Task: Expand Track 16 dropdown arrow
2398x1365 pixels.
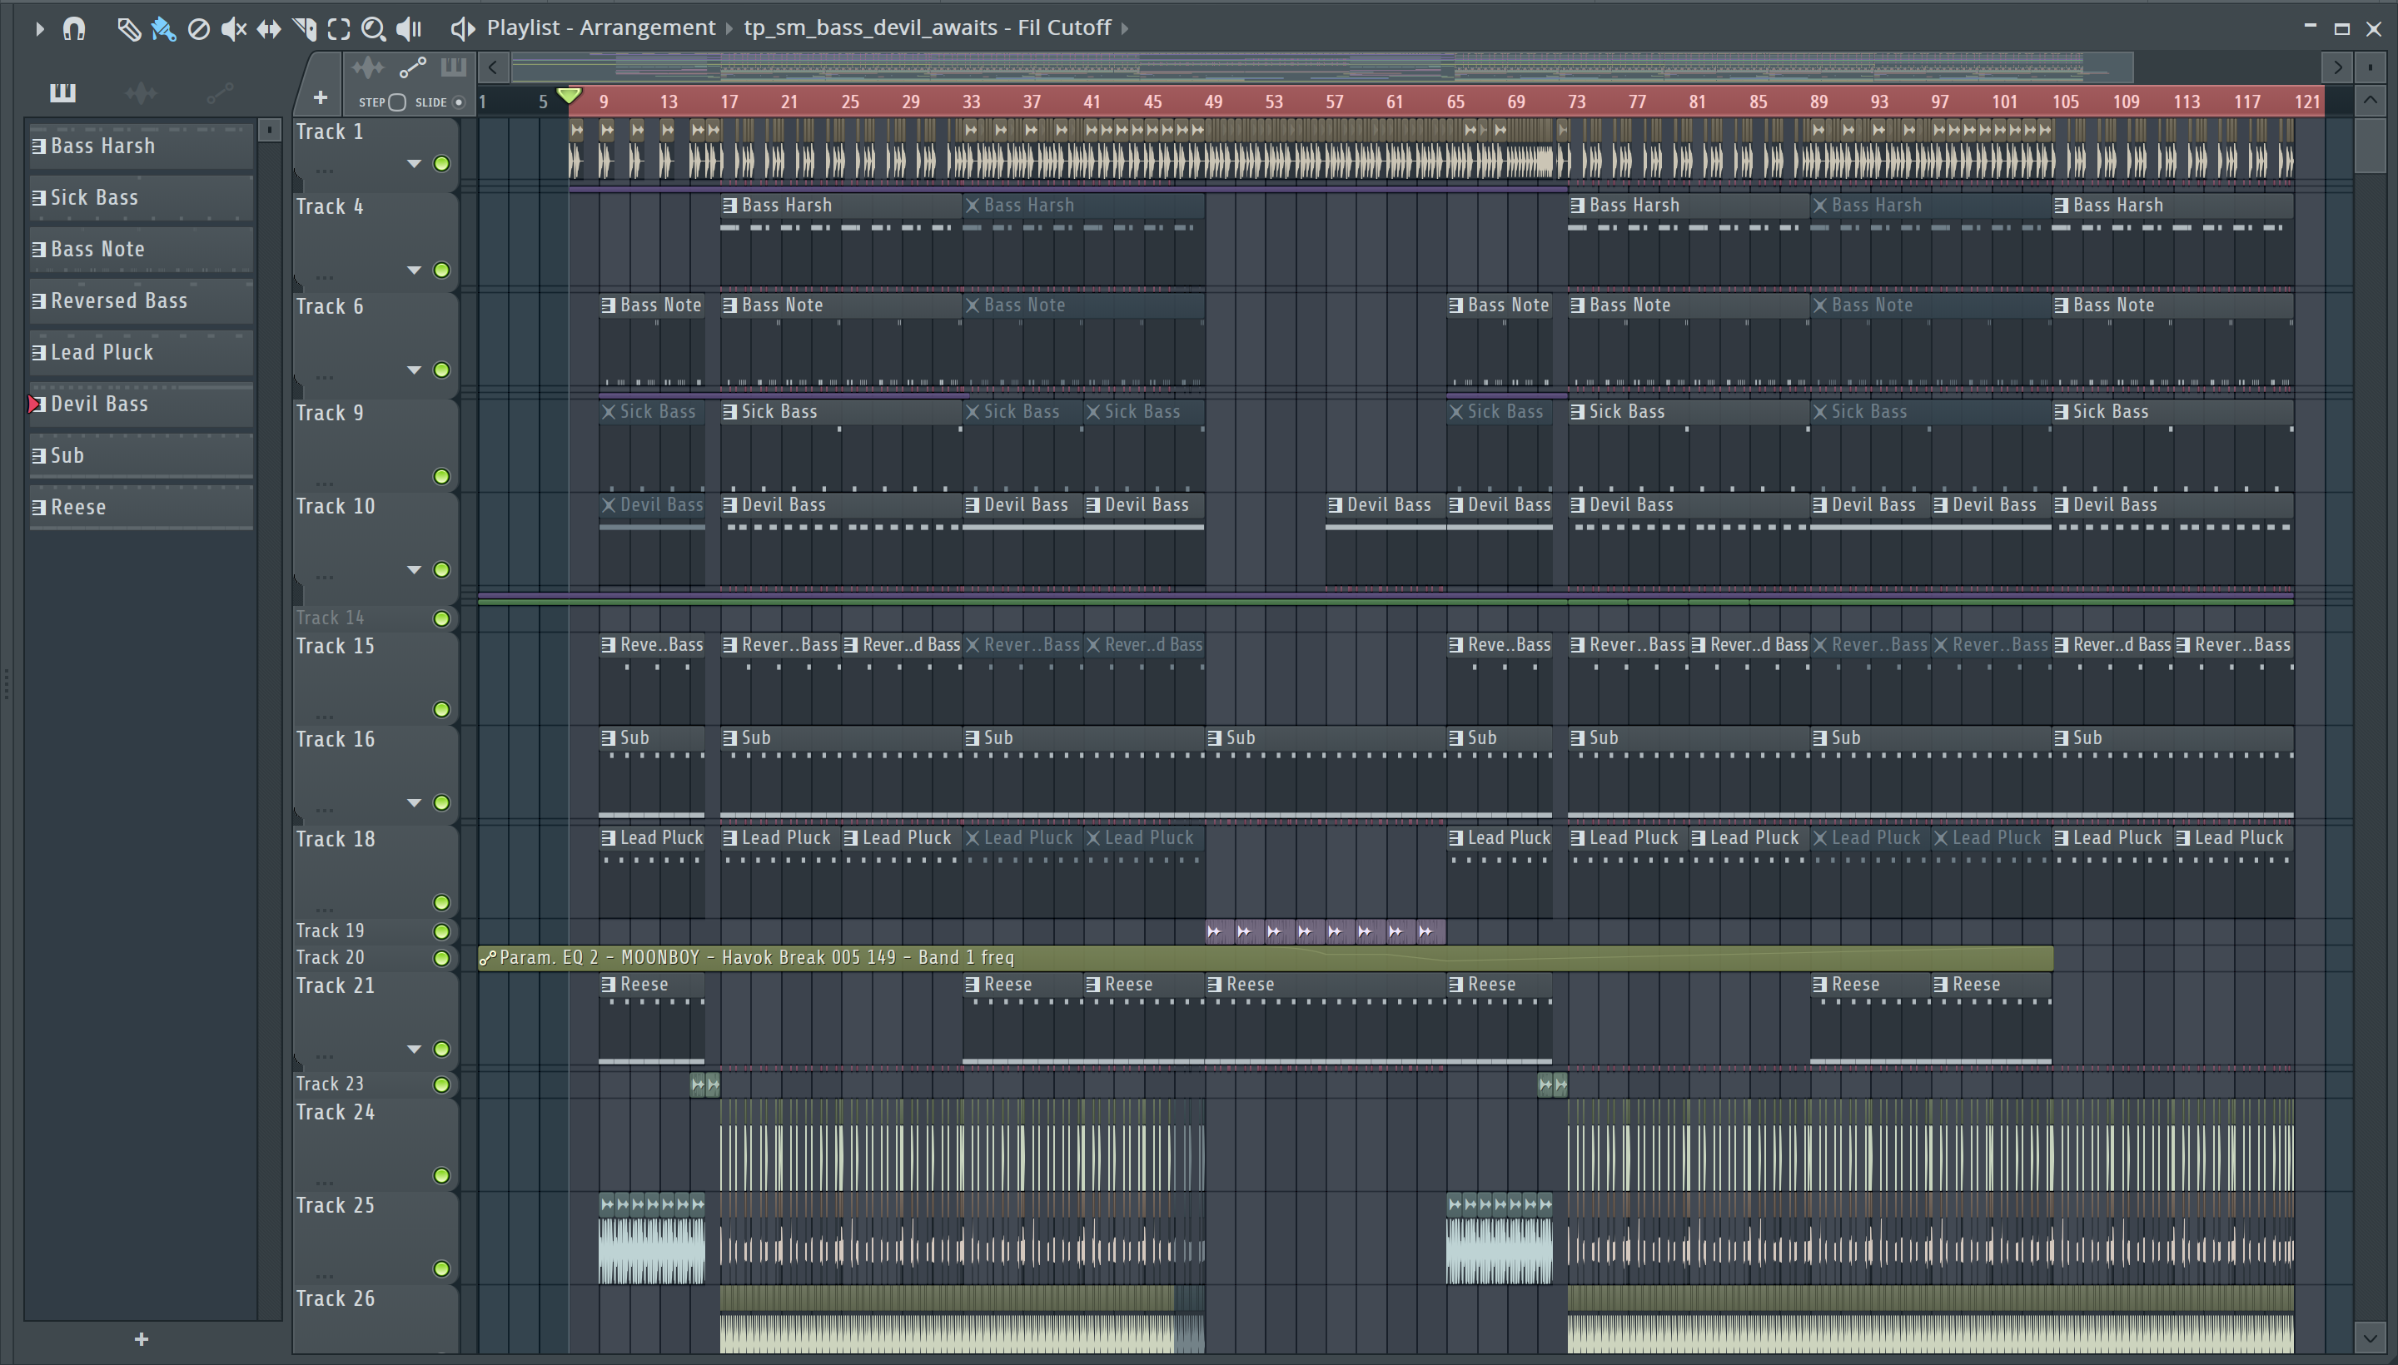Action: click(414, 803)
